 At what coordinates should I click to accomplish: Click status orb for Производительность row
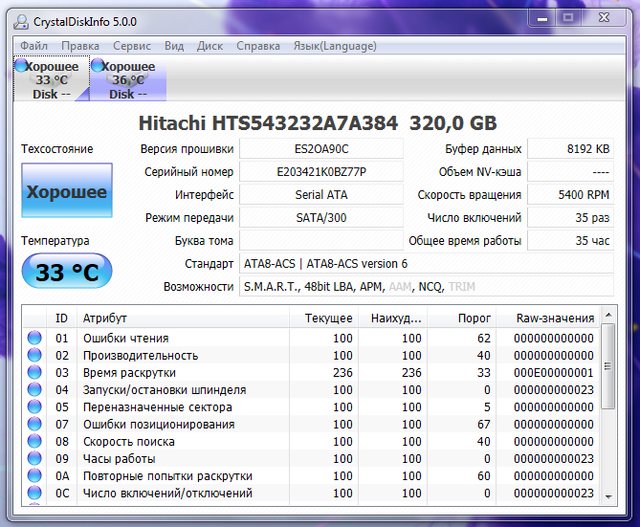tap(34, 355)
